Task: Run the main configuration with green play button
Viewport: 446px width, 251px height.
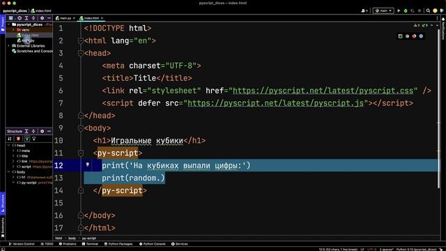Action: [399, 11]
